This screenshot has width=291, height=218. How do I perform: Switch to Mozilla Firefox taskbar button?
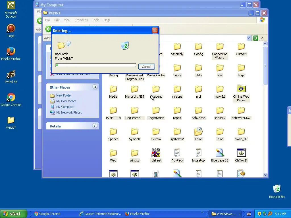(x=137, y=214)
